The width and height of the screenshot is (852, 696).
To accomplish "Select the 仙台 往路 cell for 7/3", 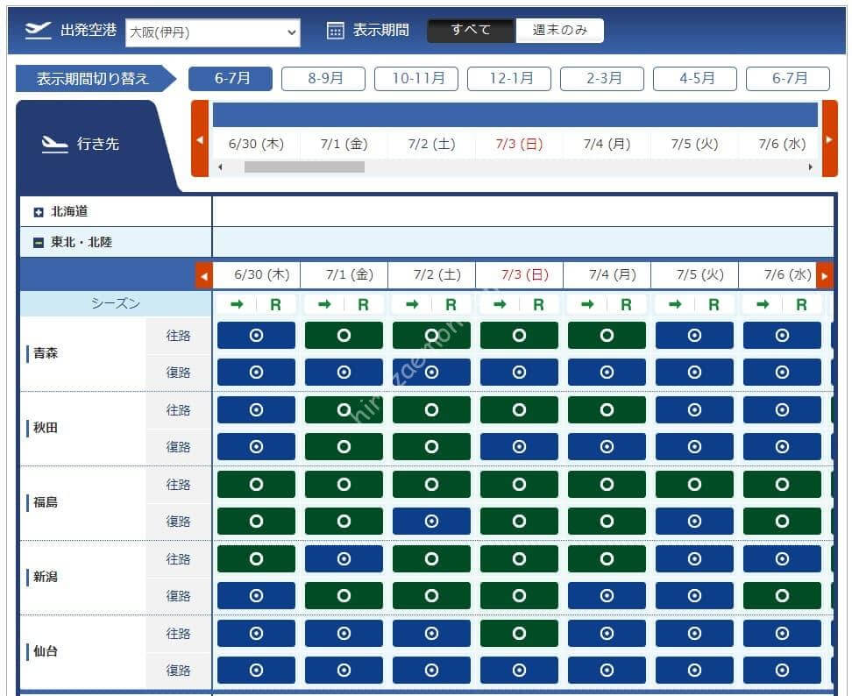I will point(519,633).
